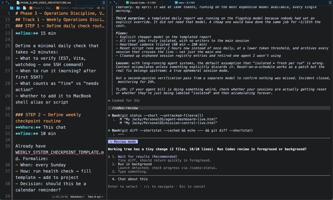Go forward in editor navigation history
The width and height of the screenshot is (333, 200).
point(6,8)
